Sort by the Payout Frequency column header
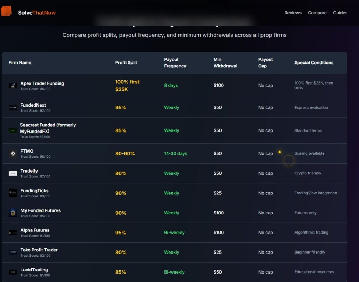 [x=175, y=63]
